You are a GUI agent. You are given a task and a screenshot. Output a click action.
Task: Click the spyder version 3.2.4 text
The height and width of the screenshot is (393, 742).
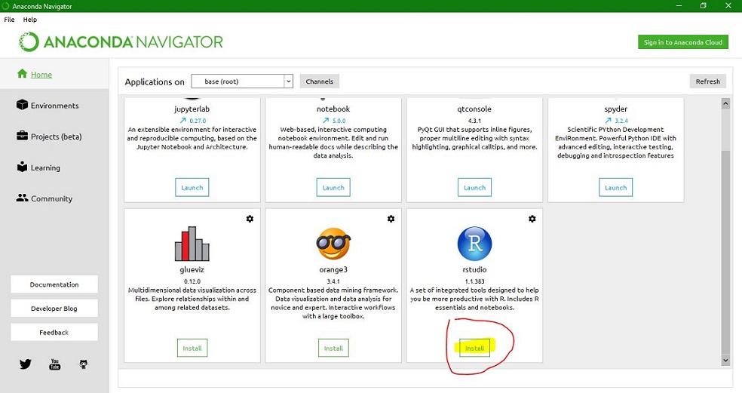[x=621, y=121]
